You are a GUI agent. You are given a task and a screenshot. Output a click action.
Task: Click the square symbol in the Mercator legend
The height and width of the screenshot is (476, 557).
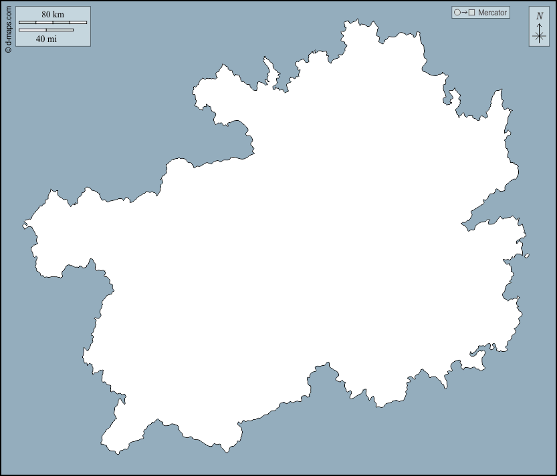coord(471,13)
